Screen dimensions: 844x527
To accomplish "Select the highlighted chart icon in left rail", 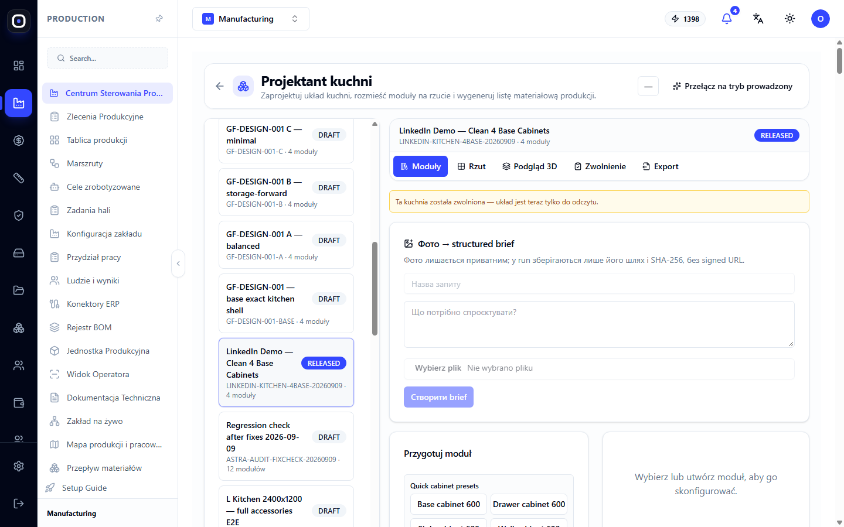I will (x=19, y=103).
